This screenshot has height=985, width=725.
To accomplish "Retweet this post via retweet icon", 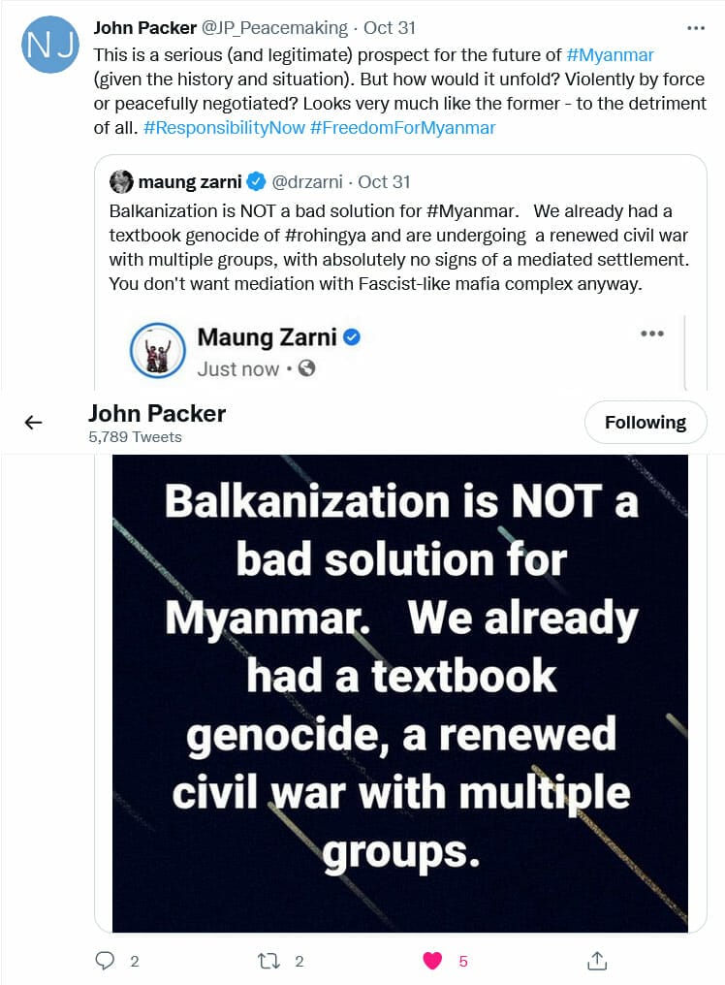I will click(x=268, y=960).
